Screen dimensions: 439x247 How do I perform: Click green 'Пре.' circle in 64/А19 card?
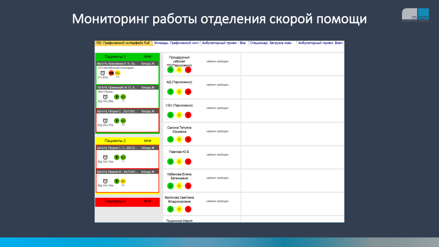tap(123, 157)
